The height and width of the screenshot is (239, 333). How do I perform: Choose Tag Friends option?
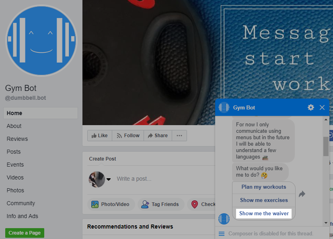coord(160,204)
